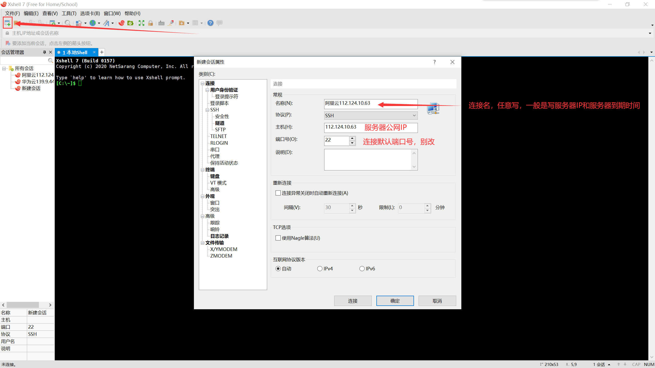Collapse 文件传输 category node

[203, 243]
